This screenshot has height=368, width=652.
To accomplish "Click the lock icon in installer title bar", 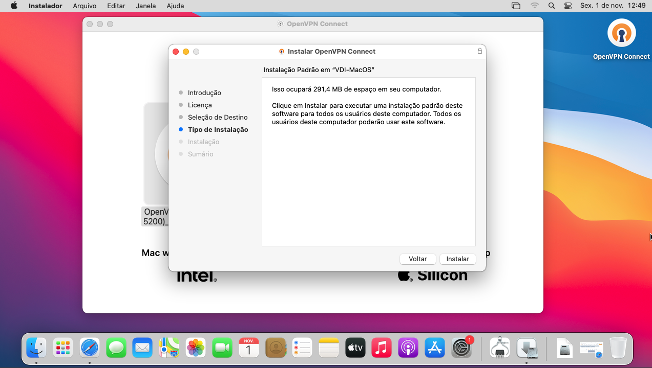I will click(x=480, y=51).
